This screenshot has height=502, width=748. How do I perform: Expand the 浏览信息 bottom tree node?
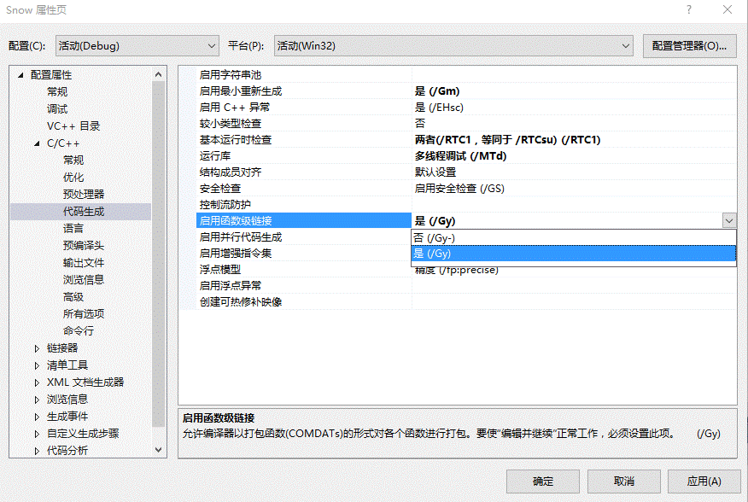point(37,400)
